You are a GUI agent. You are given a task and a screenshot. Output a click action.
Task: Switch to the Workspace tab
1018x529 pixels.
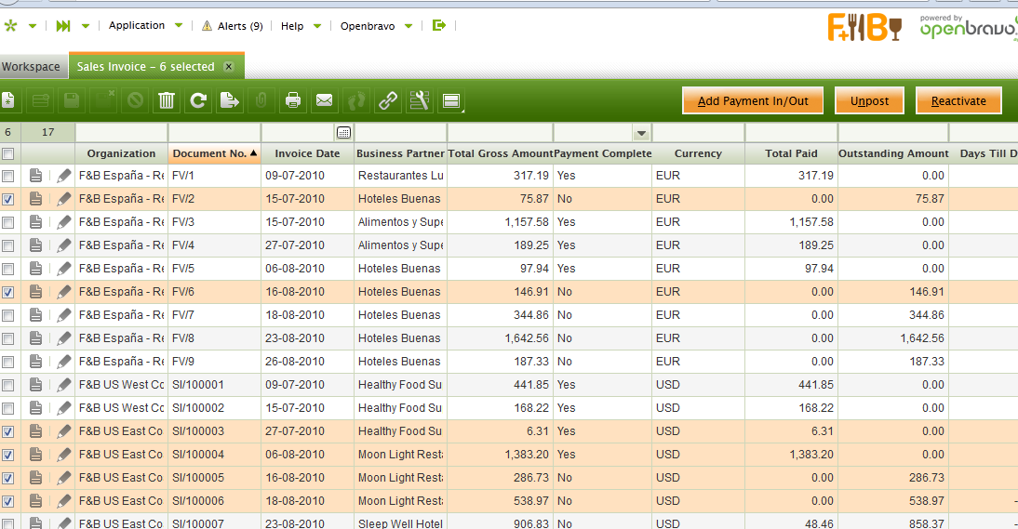[31, 67]
